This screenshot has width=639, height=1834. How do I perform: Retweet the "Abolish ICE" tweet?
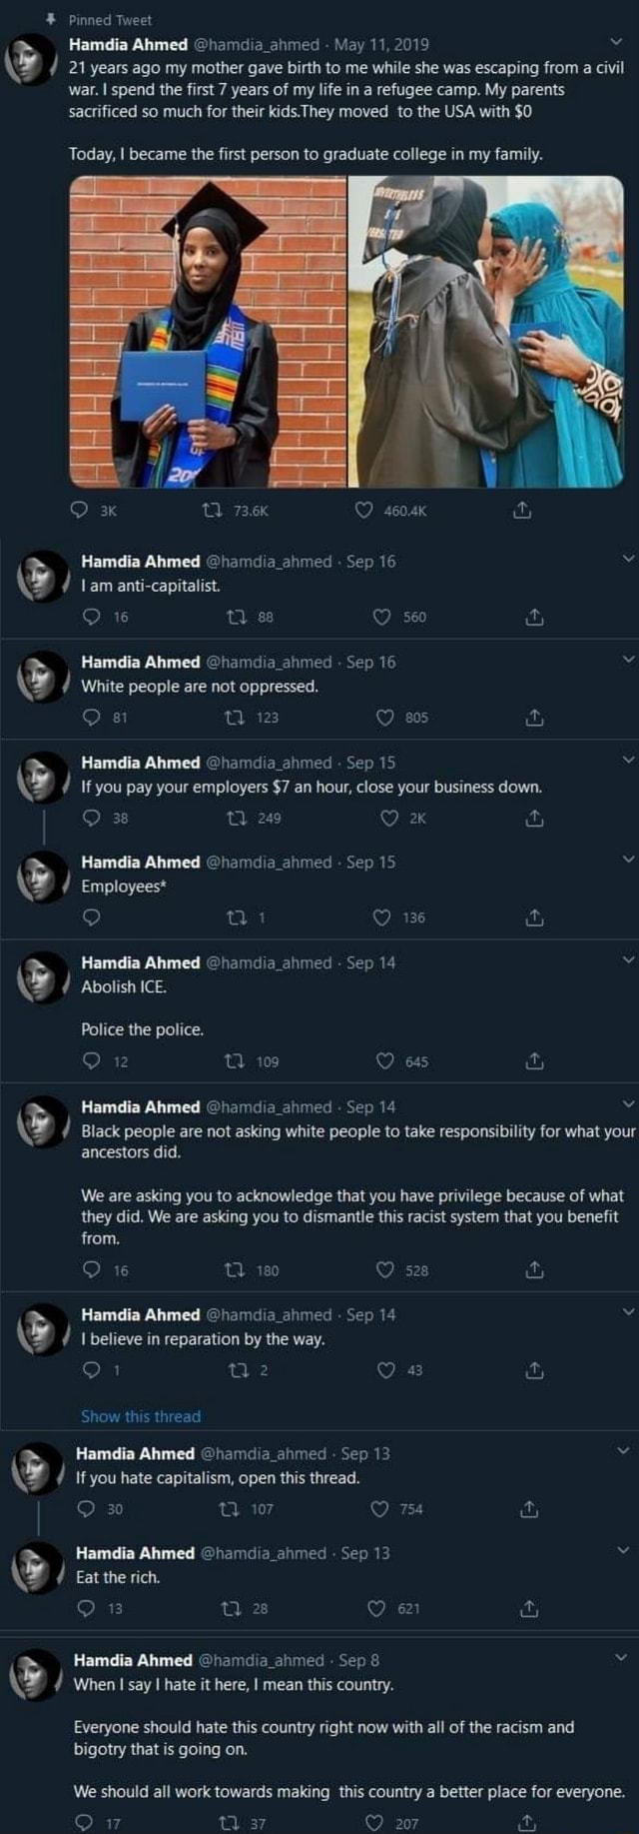[236, 1061]
